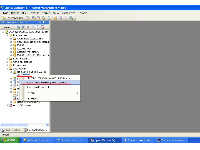Select the Приложения уровня данных icon
This screenshot has width=200, height=150.
15,72
